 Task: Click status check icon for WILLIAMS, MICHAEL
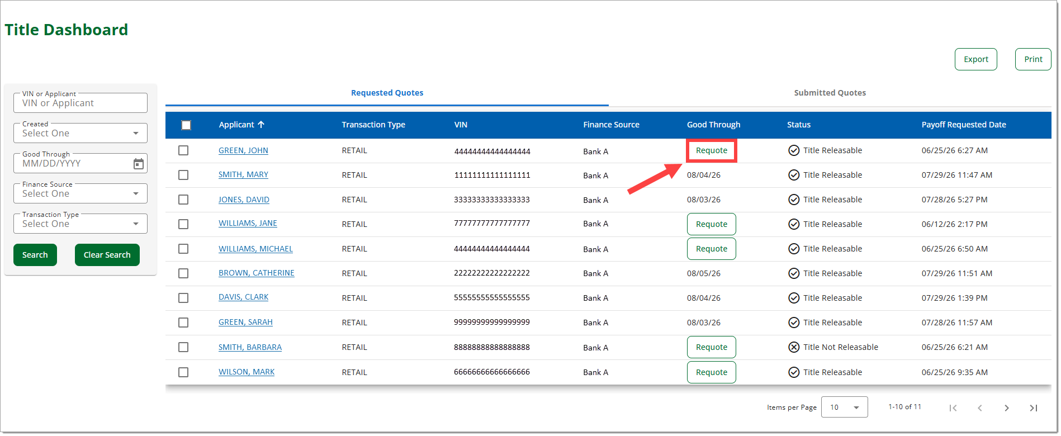[794, 249]
